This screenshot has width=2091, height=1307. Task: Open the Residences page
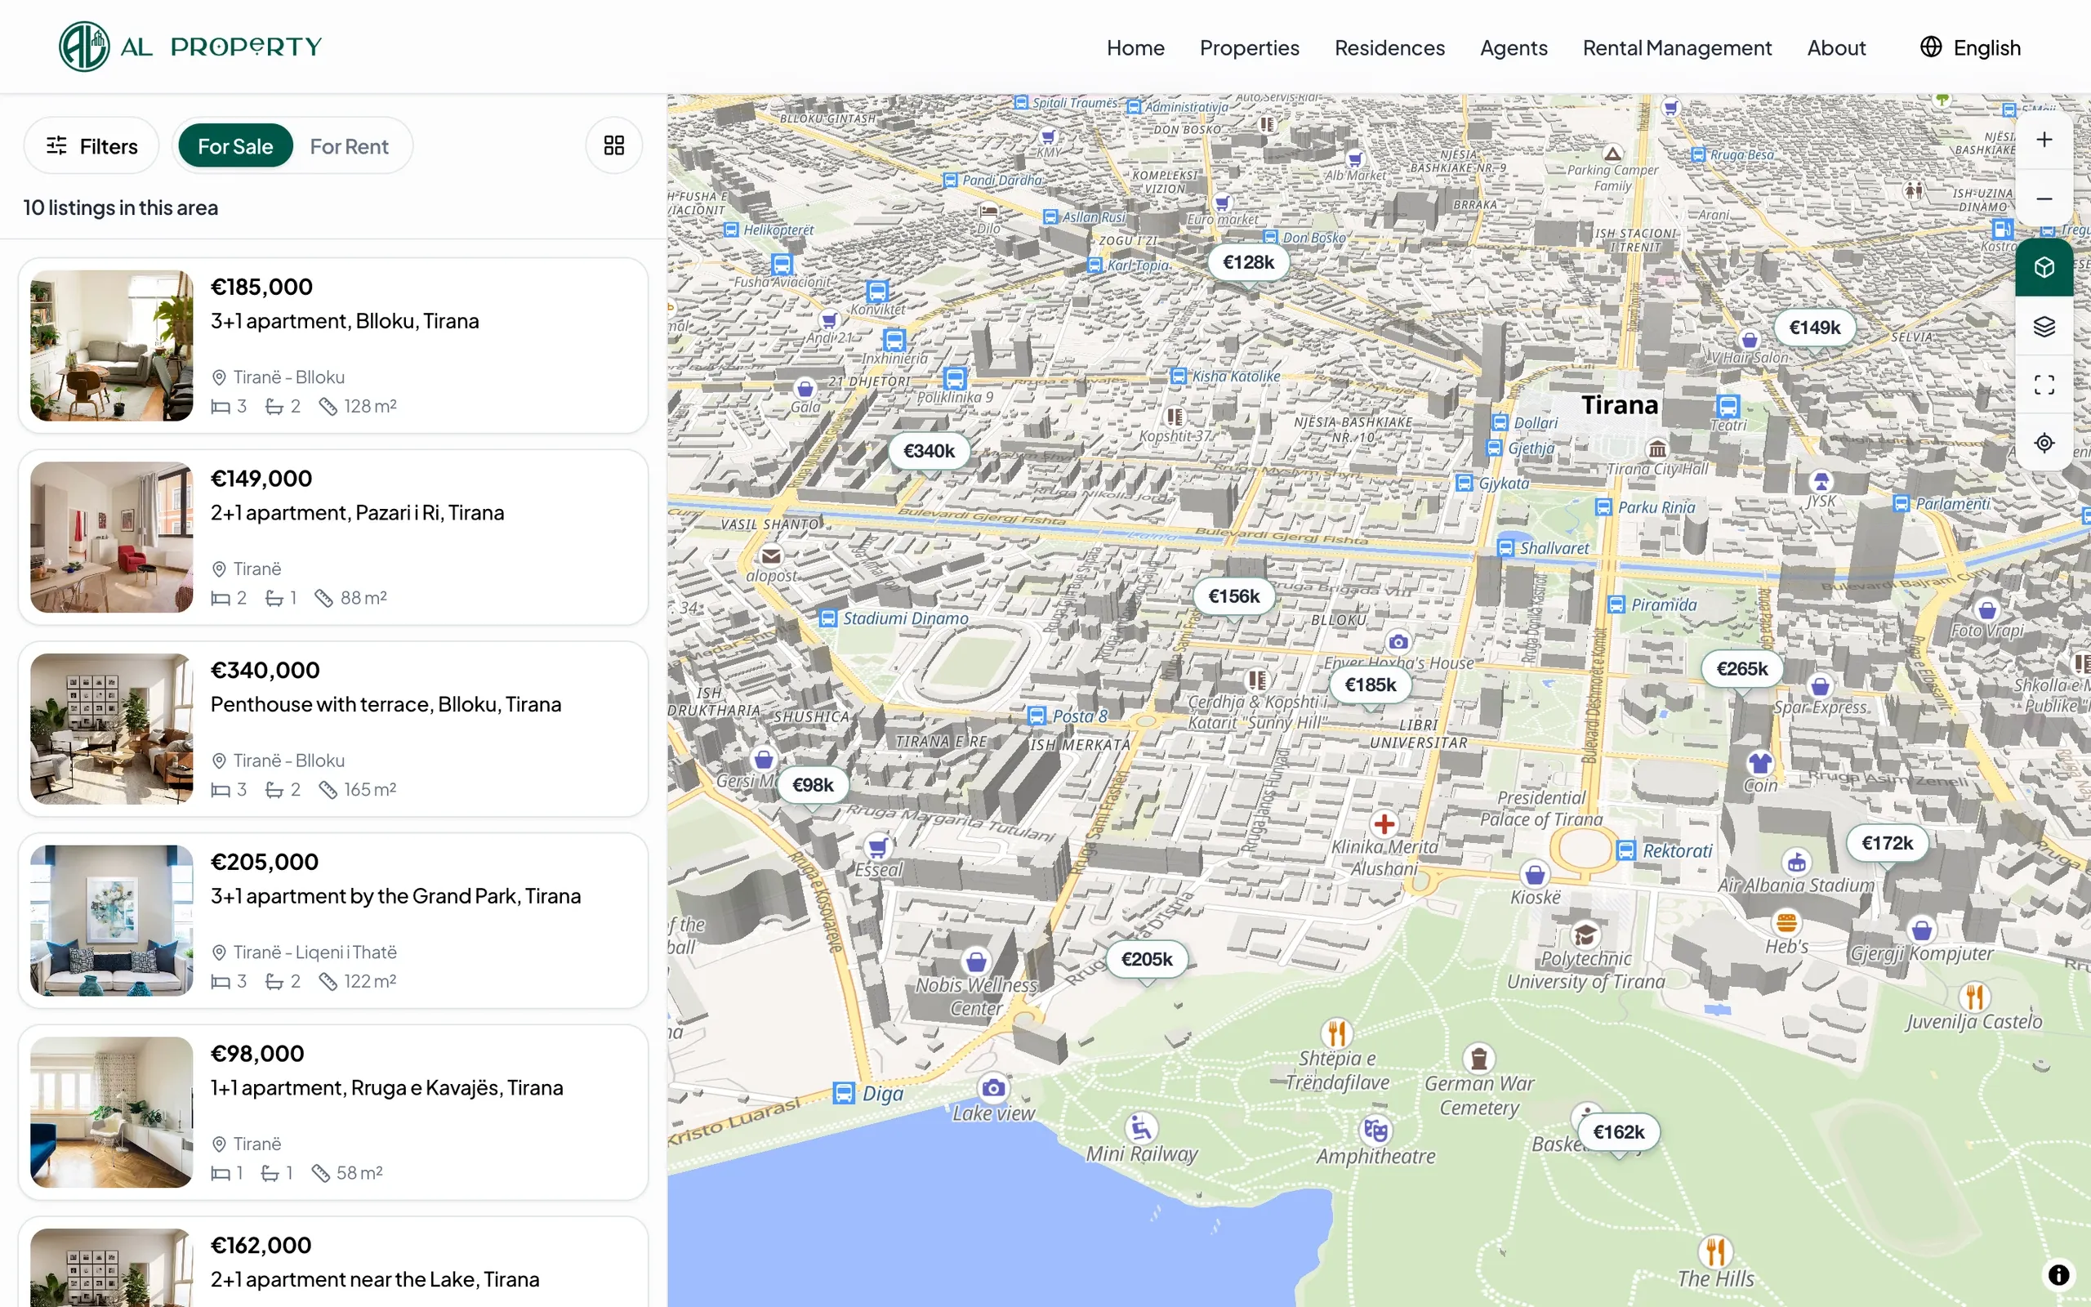pyautogui.click(x=1389, y=47)
